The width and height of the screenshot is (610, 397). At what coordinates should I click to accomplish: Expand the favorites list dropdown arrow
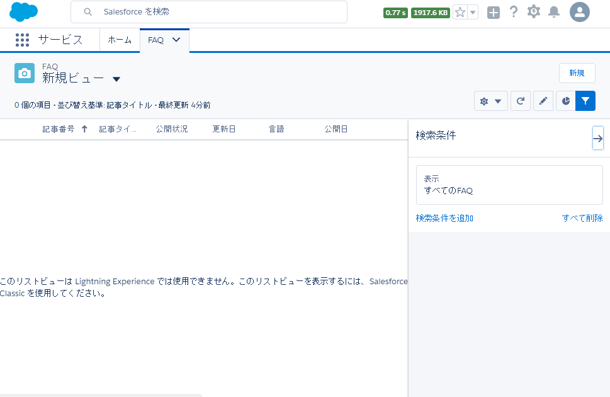pos(473,13)
